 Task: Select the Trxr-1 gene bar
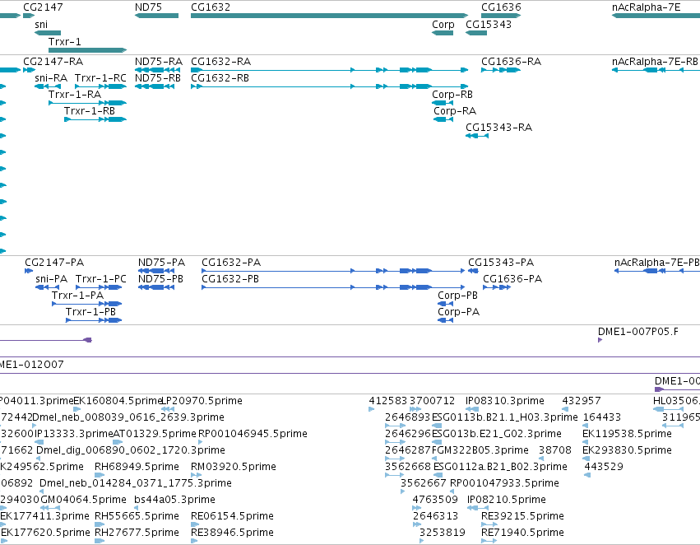(x=87, y=50)
